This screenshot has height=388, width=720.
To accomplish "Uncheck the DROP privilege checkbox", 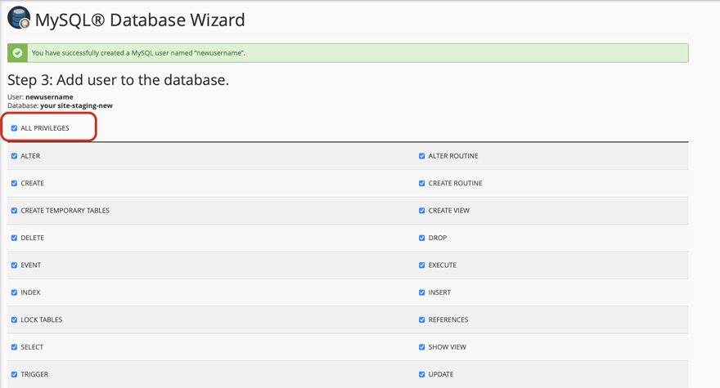I will [421, 238].
